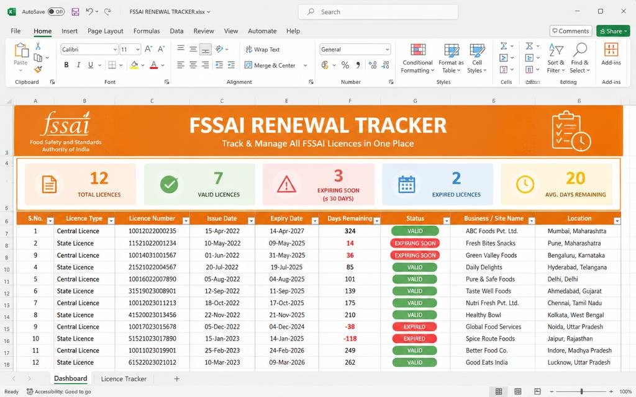This screenshot has width=636, height=397.
Task: Switch to Page Layout view in status bar
Action: [x=518, y=391]
